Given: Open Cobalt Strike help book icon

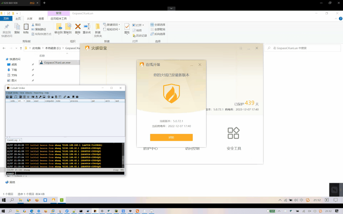Looking at the screenshot, I should coord(73,97).
